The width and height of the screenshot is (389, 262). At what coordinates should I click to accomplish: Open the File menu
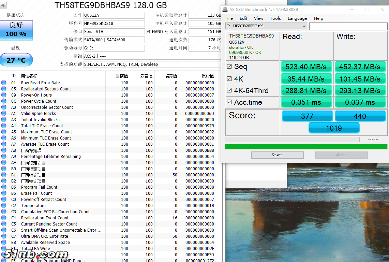229,18
